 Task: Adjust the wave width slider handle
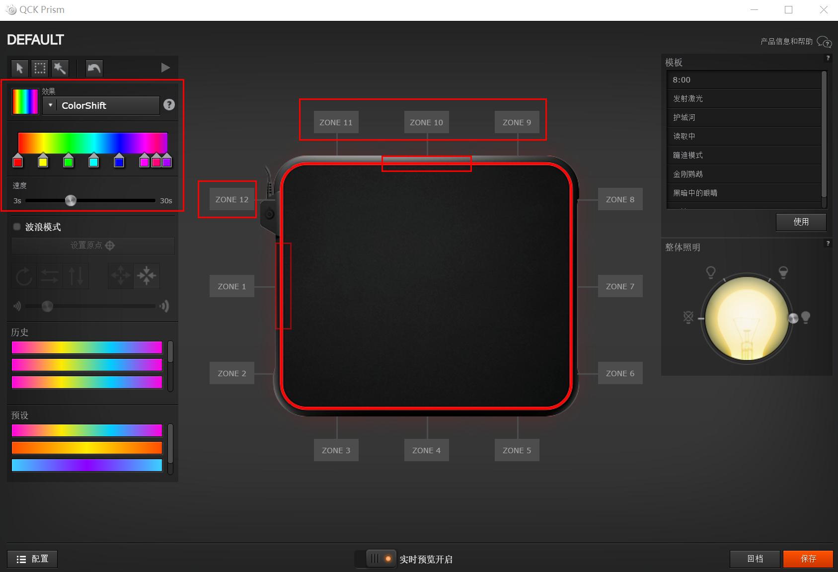[47, 306]
